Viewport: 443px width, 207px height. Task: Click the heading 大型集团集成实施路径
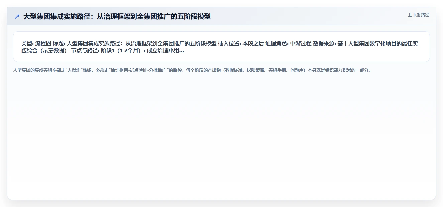click(x=117, y=16)
